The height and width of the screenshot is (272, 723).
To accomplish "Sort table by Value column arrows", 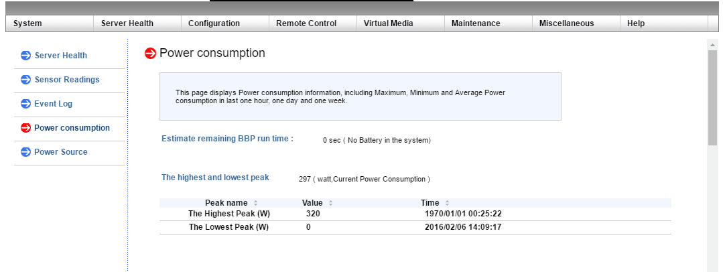I will tap(330, 203).
